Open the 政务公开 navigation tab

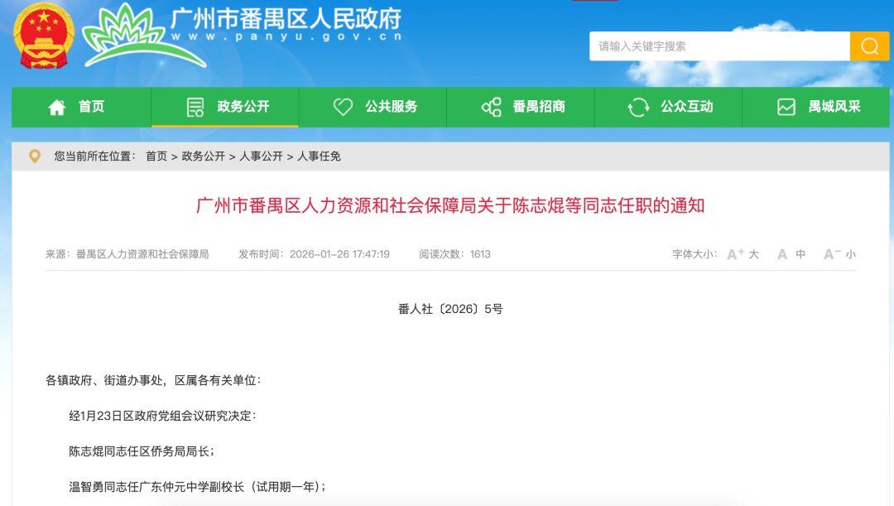click(243, 107)
